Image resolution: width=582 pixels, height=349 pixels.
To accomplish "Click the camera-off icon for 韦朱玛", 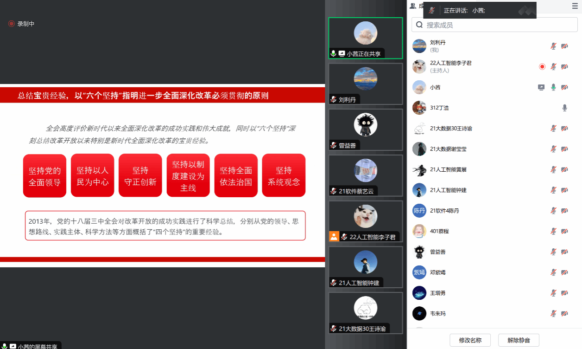I will click(x=564, y=313).
